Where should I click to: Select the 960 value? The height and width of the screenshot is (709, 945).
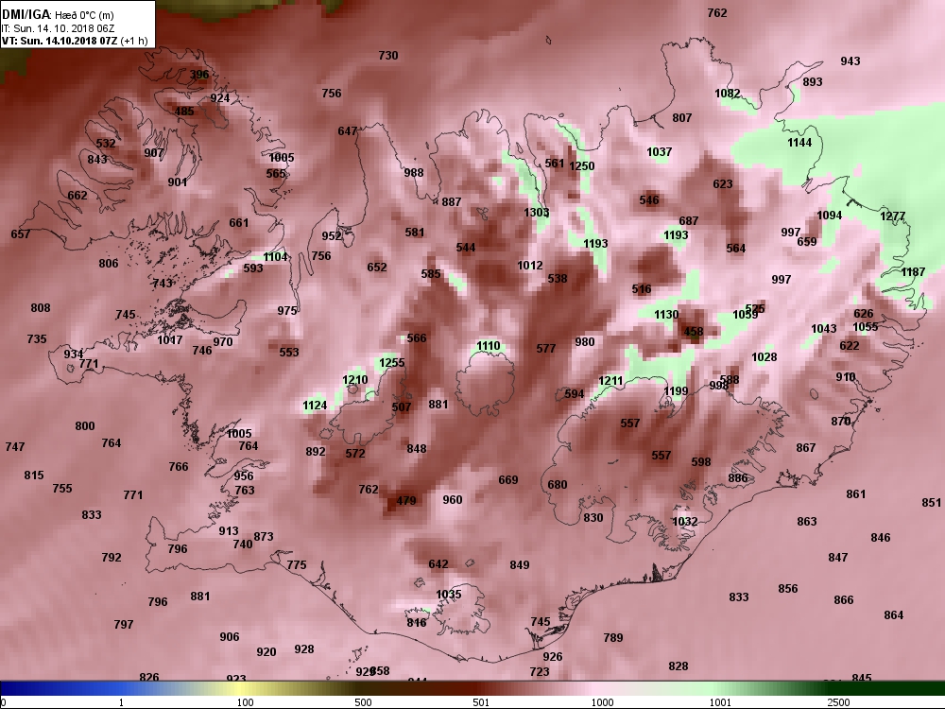[452, 500]
